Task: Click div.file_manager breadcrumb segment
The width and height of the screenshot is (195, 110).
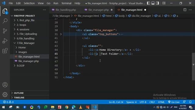Action: [140, 16]
